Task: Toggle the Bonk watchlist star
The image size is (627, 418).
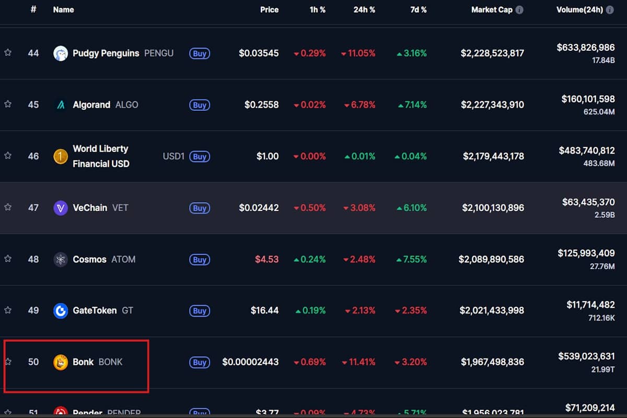Action: click(8, 362)
